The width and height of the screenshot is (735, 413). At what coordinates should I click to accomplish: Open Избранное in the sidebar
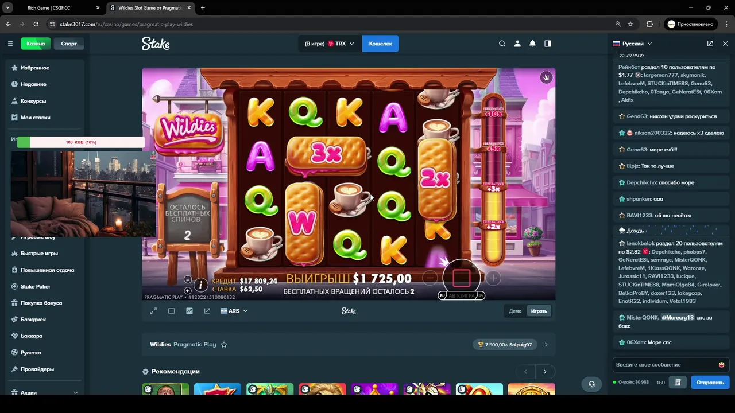(x=35, y=68)
